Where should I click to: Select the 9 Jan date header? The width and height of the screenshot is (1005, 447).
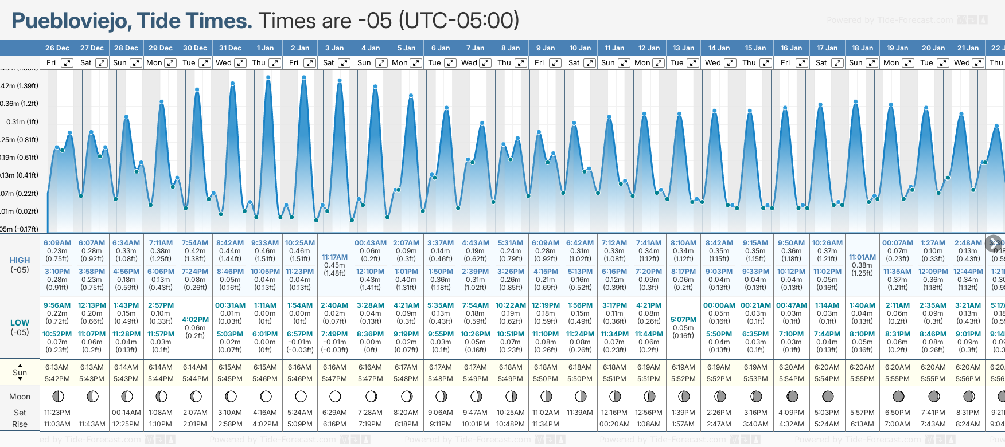point(546,48)
